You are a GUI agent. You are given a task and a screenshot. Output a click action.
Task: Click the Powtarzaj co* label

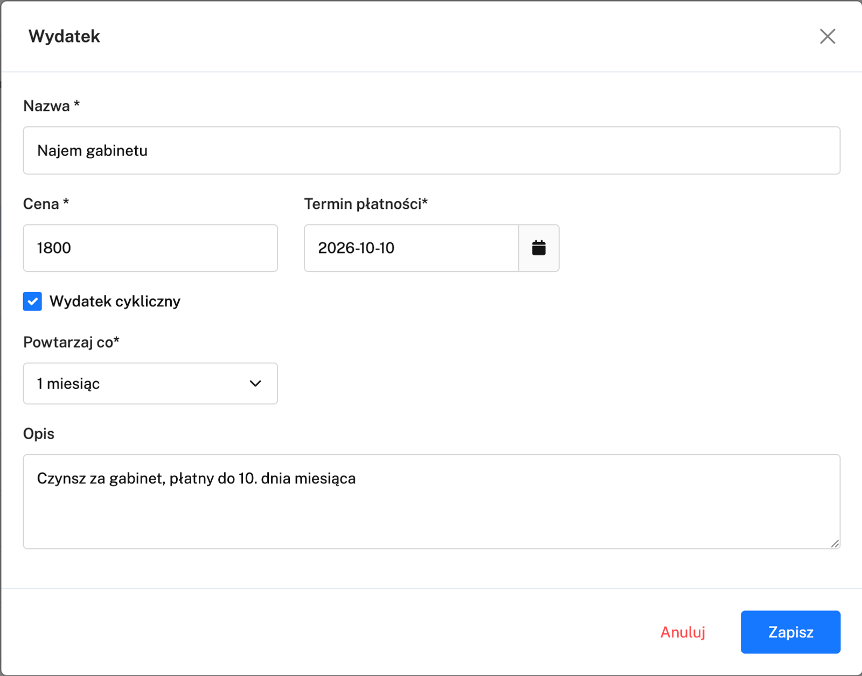(71, 342)
